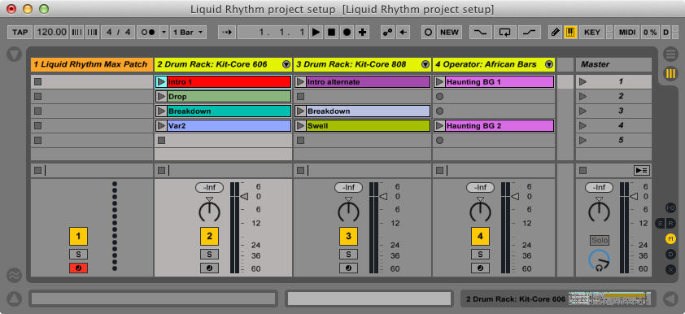Click the Arrangement Record button

tap(347, 33)
